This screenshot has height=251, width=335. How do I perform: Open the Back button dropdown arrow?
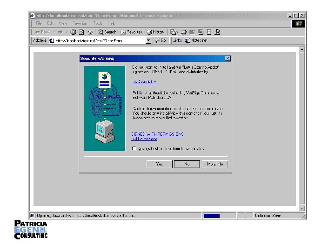(54, 32)
